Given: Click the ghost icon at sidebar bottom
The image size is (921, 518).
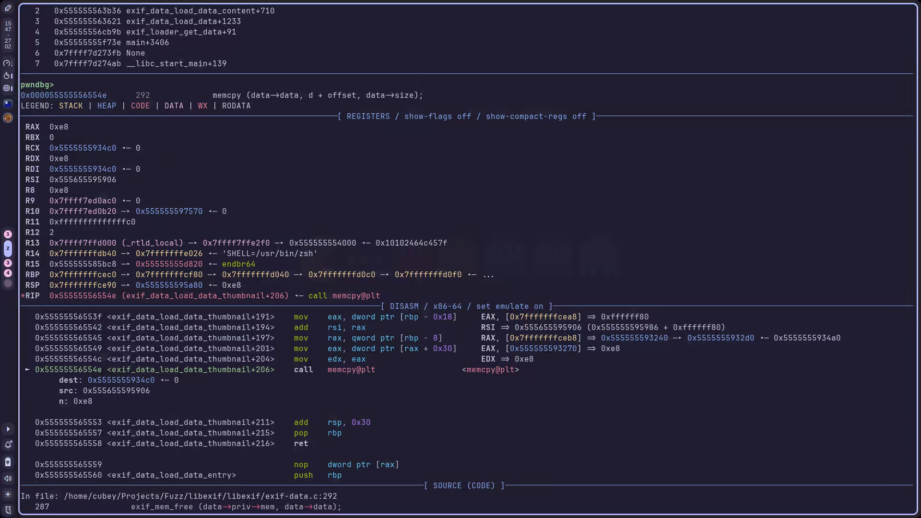Looking at the screenshot, I should (x=8, y=510).
